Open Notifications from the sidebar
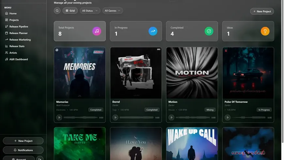Viewport: 284px width, 160px height. [23, 150]
